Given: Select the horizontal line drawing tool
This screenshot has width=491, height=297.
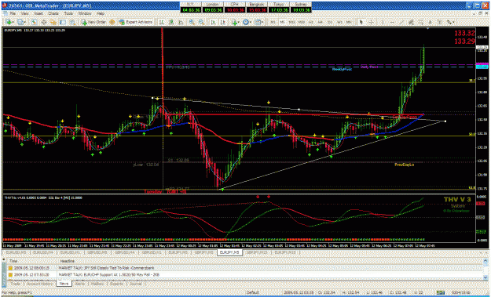Looking at the screenshot, I should (392, 22).
